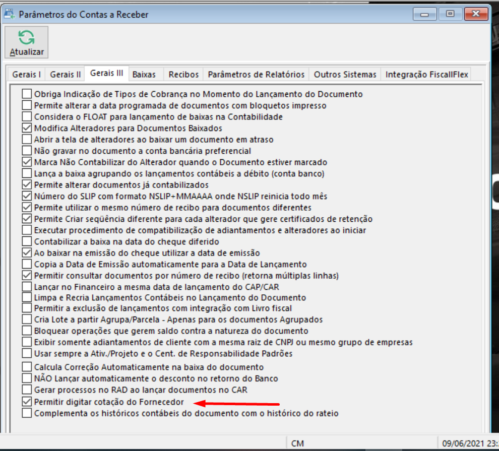
Task: Open the Integração FiscallFlex tab
Action: pyautogui.click(x=426, y=75)
